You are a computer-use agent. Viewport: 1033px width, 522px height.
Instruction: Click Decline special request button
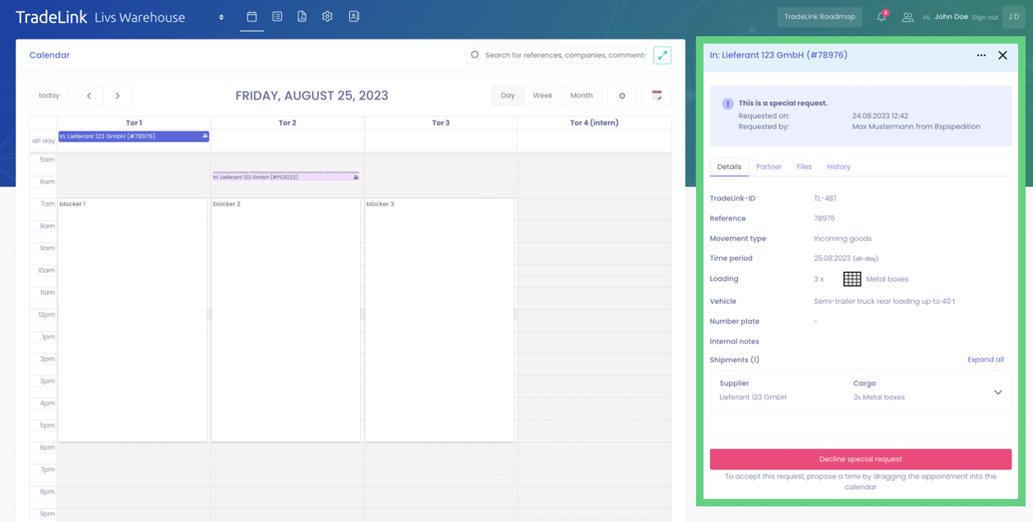click(x=860, y=459)
